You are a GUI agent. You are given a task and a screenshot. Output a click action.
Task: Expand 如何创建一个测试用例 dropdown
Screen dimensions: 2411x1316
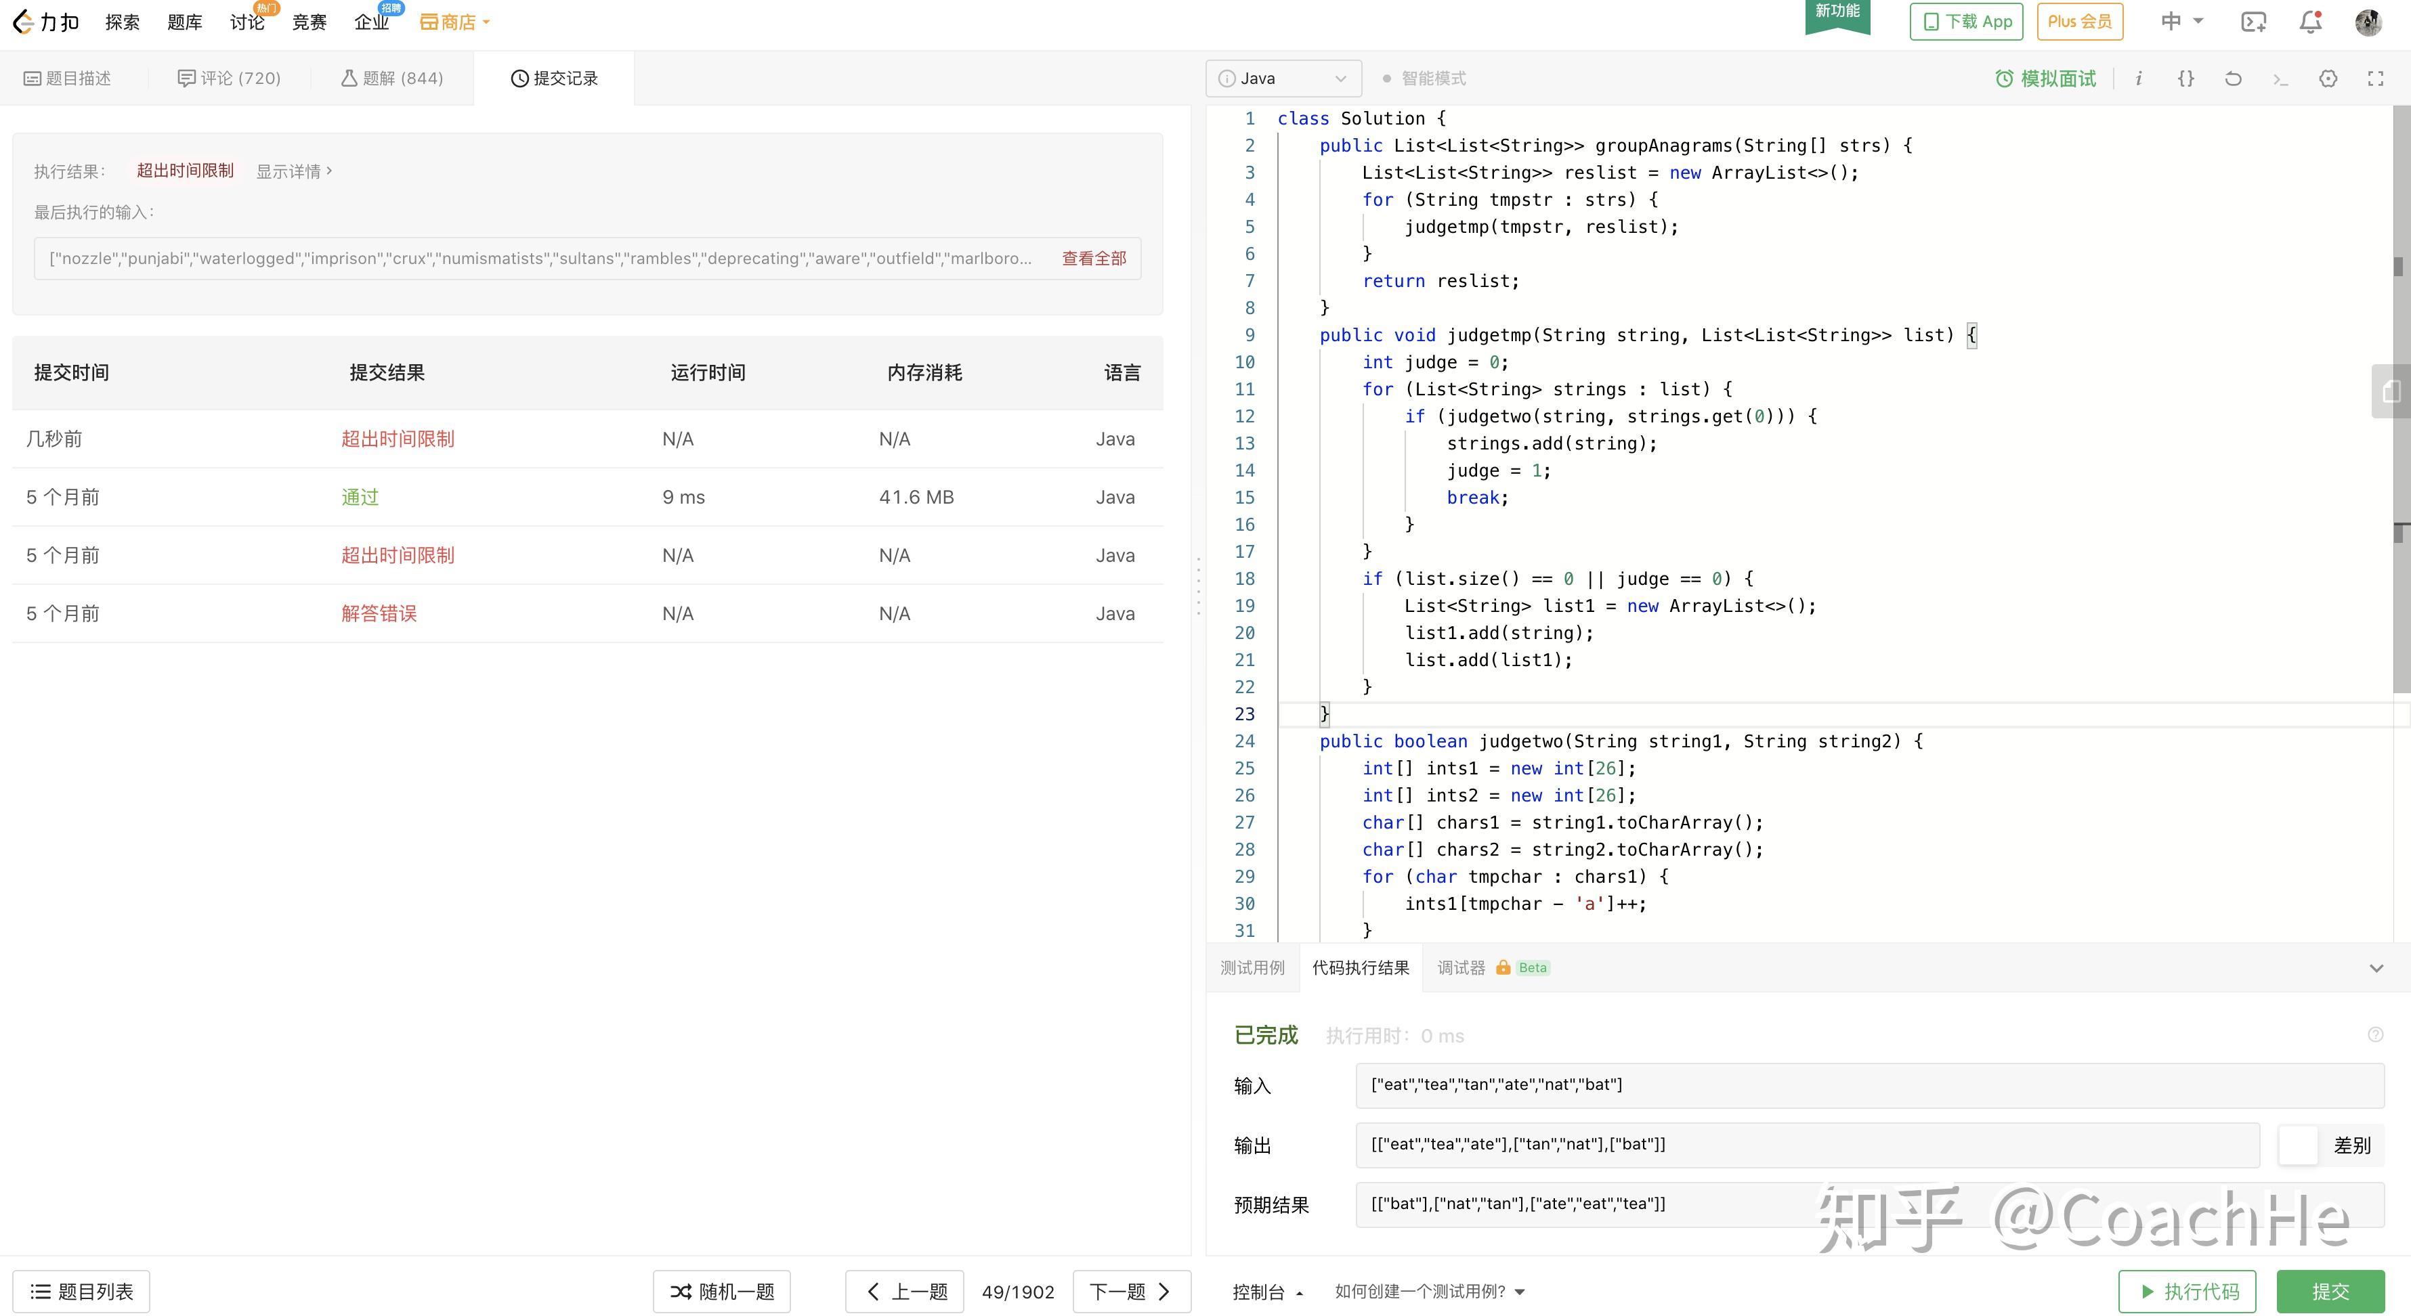1429,1292
